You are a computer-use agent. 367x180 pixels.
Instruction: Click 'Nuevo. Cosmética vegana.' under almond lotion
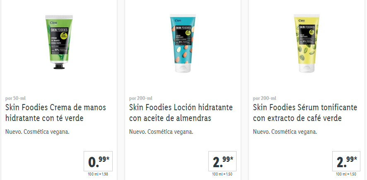tap(161, 132)
